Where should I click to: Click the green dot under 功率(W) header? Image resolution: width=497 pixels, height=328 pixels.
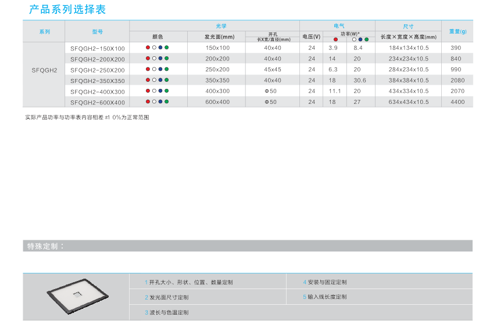(x=367, y=39)
